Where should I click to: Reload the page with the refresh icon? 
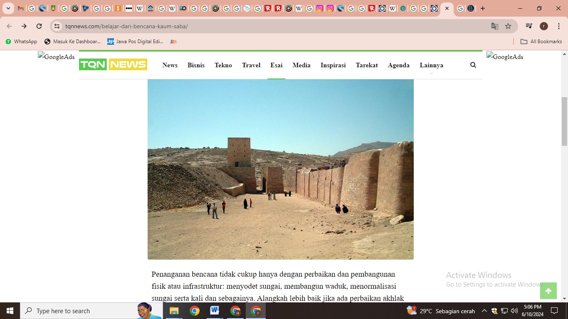pos(39,26)
